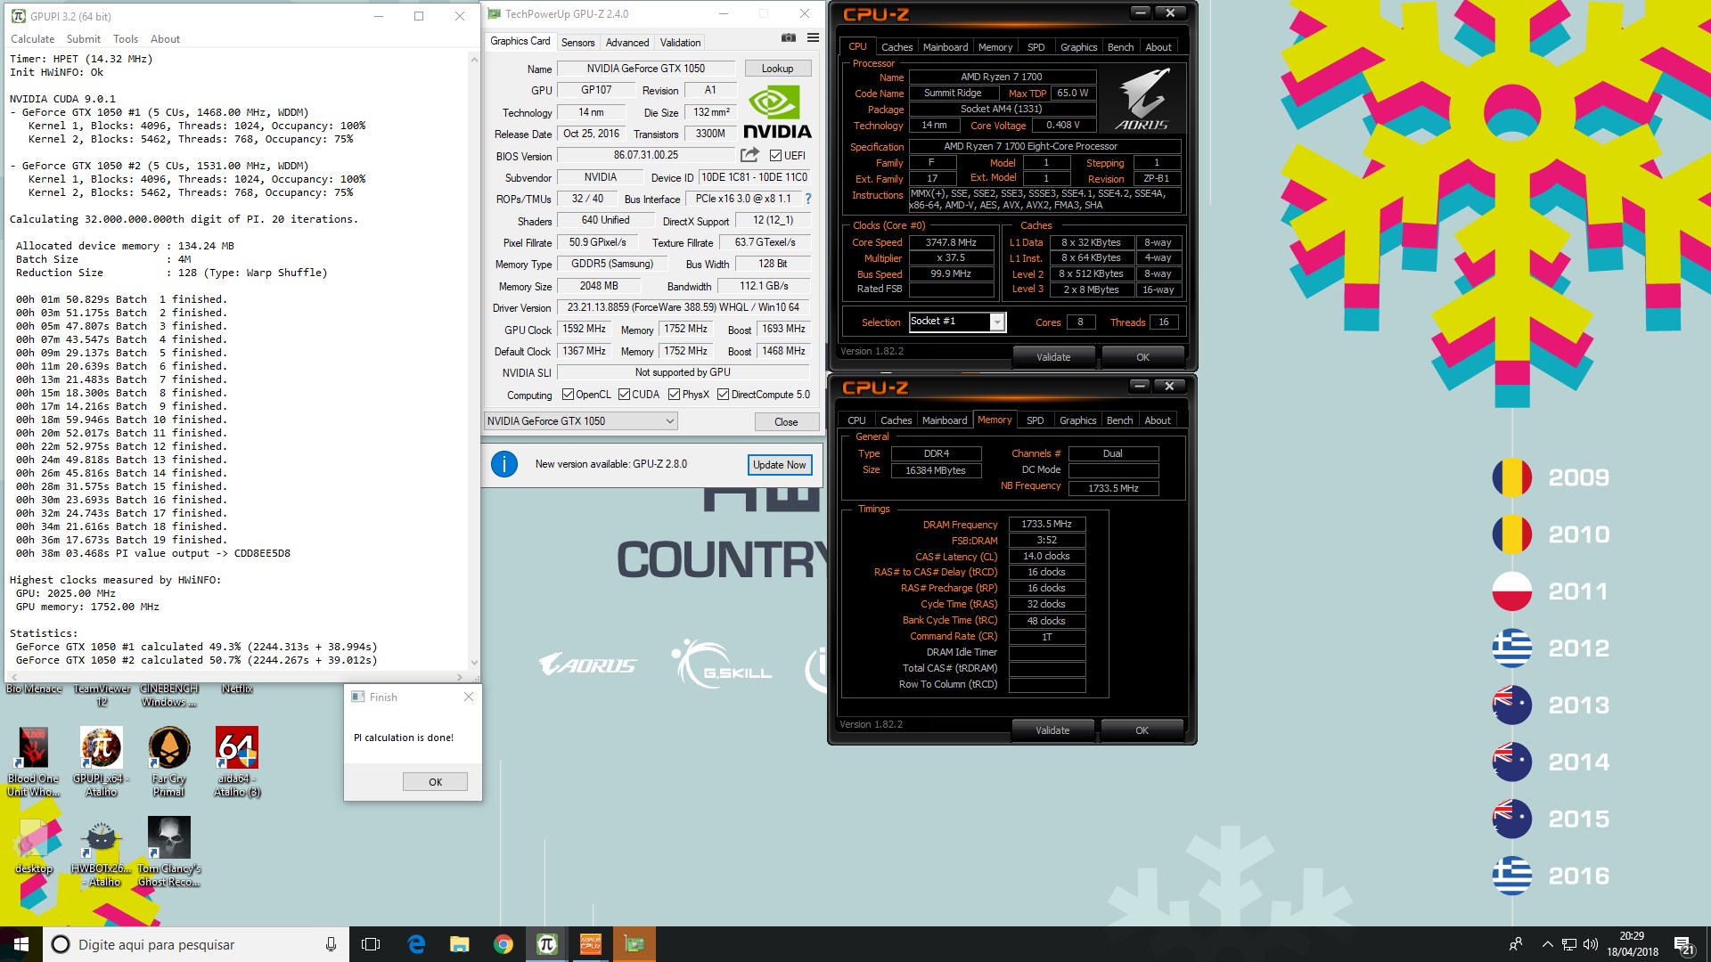
Task: Open the Socket #1 selection dropdown
Action: [x=957, y=322]
